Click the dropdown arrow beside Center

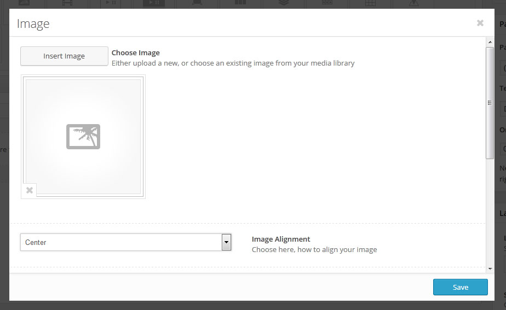click(226, 242)
